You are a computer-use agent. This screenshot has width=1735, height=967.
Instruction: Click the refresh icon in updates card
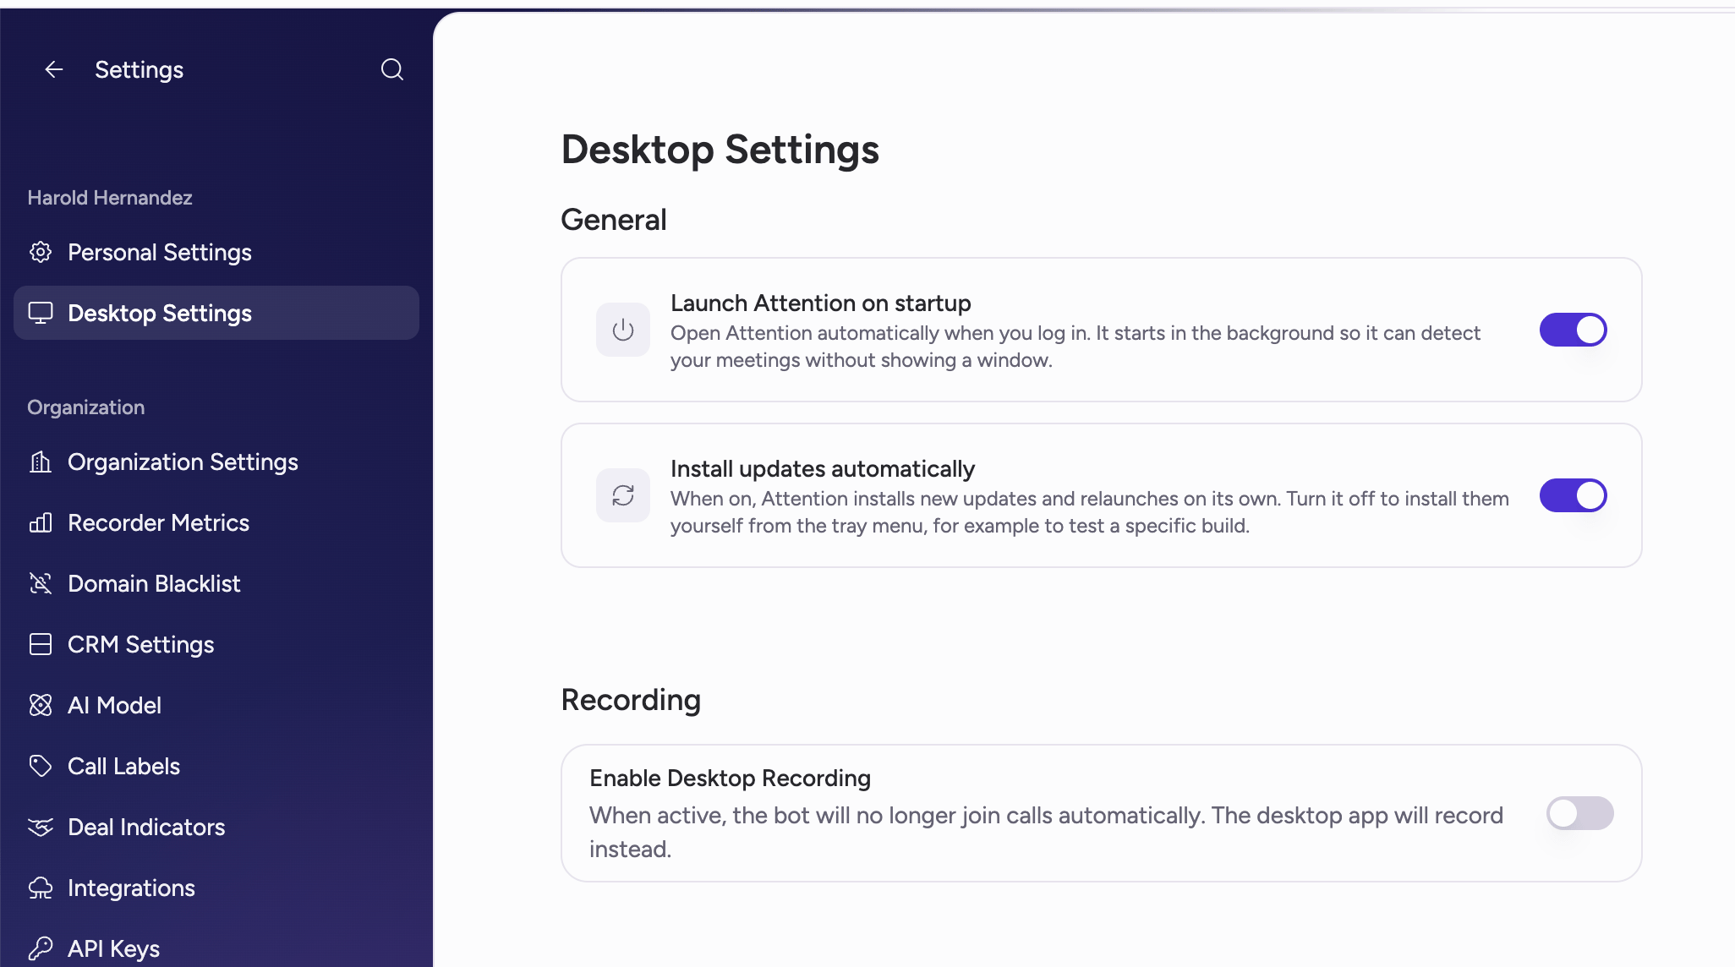(x=623, y=495)
